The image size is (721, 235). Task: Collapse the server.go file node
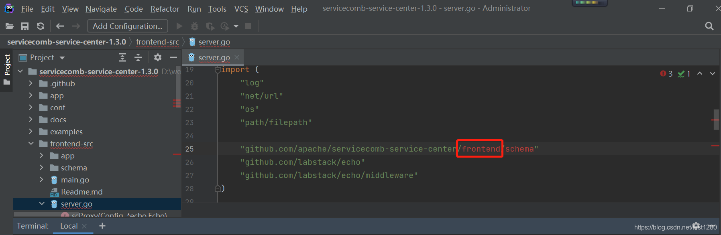click(42, 204)
